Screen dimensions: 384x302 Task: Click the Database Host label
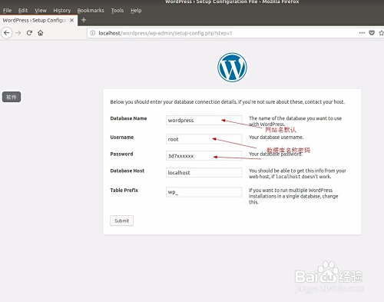127,171
